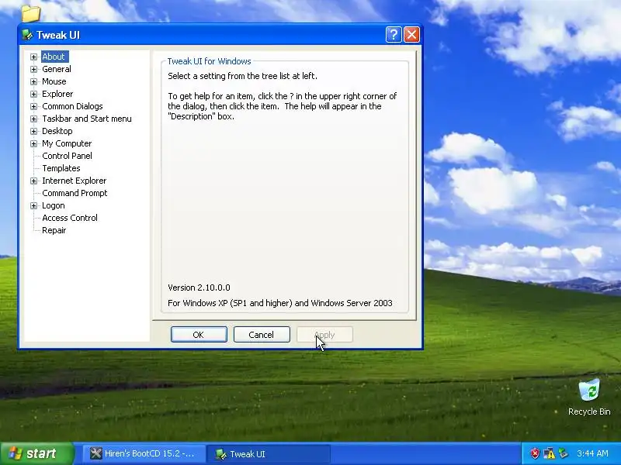This screenshot has width=621, height=465.
Task: Select General in the settings tree
Action: 57,69
